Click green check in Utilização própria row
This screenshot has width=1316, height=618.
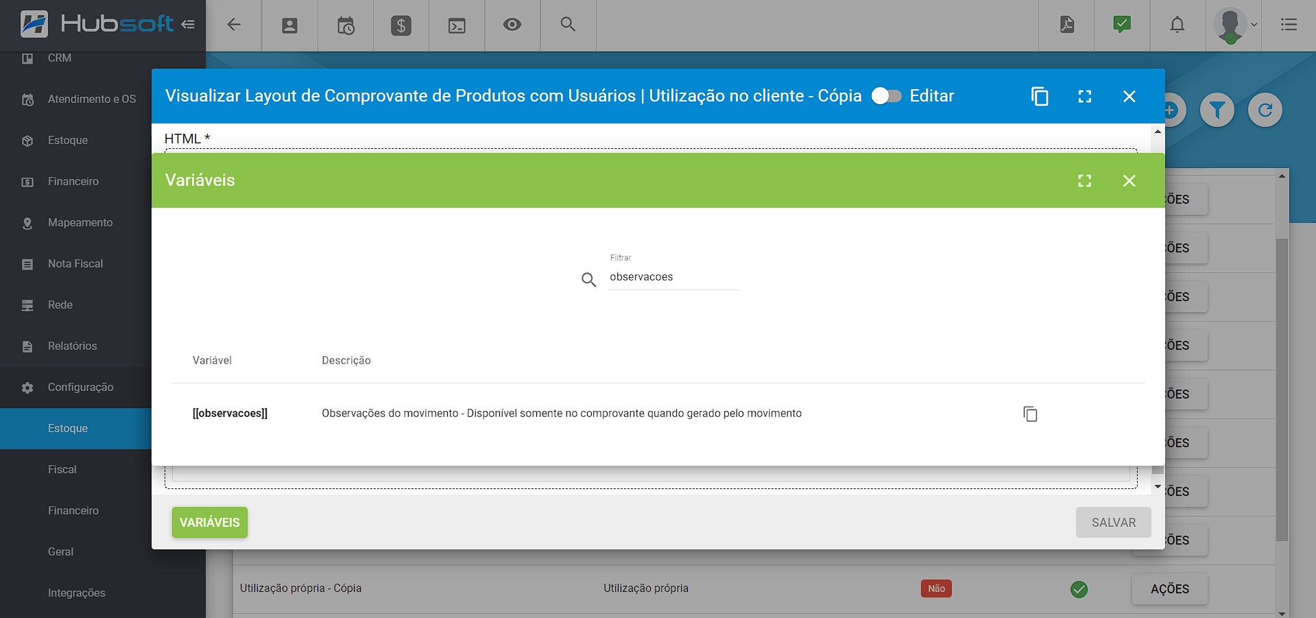coord(1079,589)
